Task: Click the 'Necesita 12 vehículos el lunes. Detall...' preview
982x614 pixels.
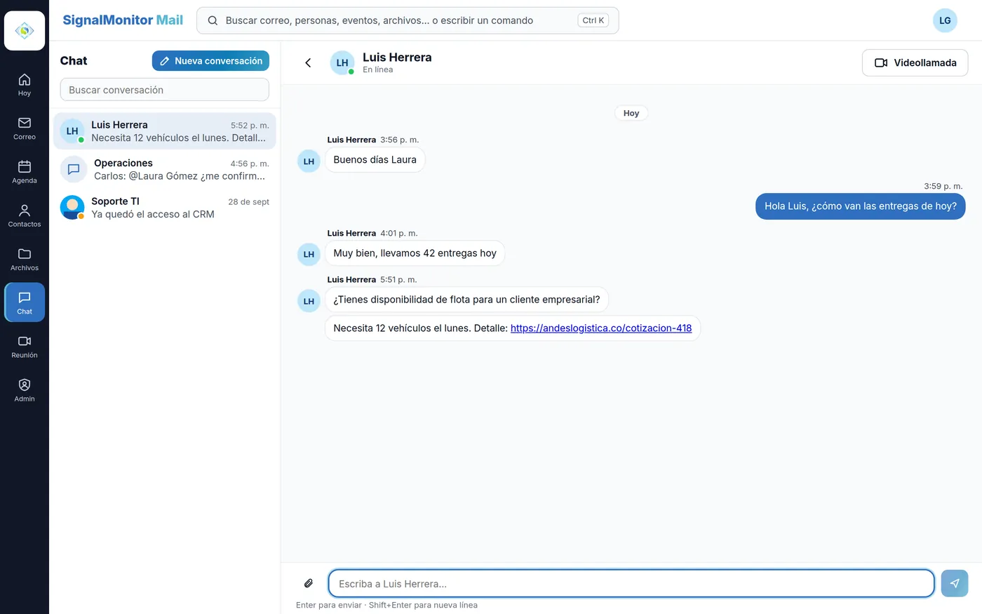Action: click(179, 138)
